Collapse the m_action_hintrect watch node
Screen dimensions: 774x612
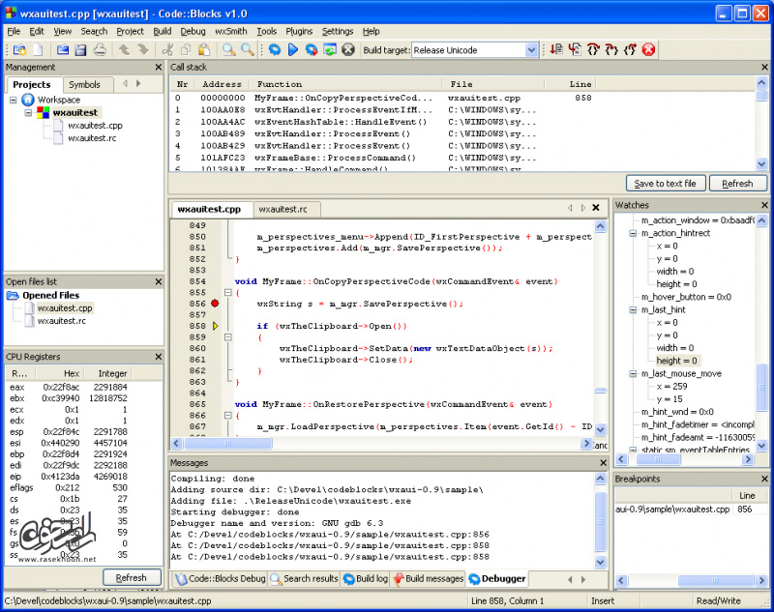click(633, 233)
